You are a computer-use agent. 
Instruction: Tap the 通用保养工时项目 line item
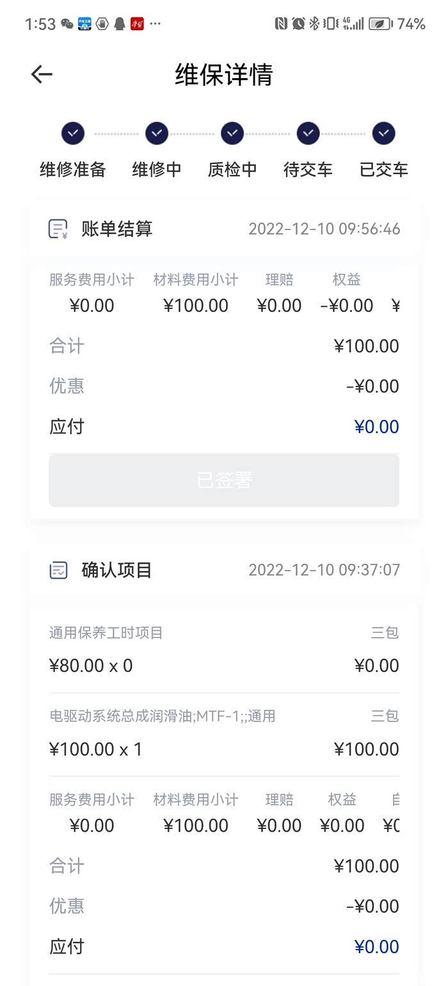106,633
